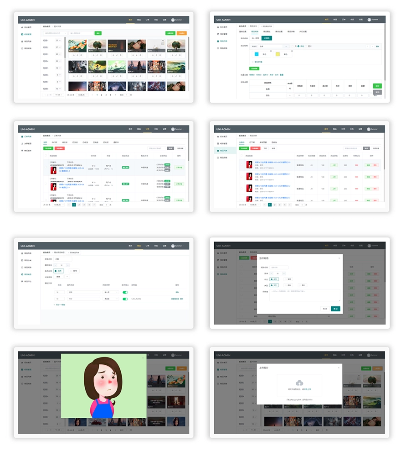Select the album management icon in top-left gallery sidebar
This screenshot has width=401, height=452.
(22, 34)
